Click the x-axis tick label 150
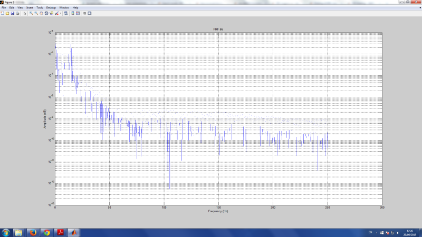Image resolution: width=422 pixels, height=237 pixels. [218, 208]
